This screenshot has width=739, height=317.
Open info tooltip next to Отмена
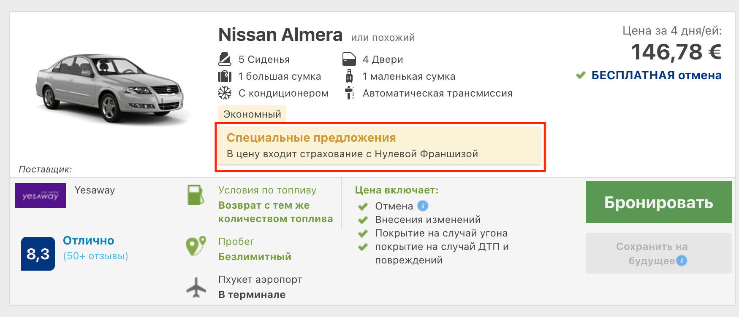coord(422,206)
